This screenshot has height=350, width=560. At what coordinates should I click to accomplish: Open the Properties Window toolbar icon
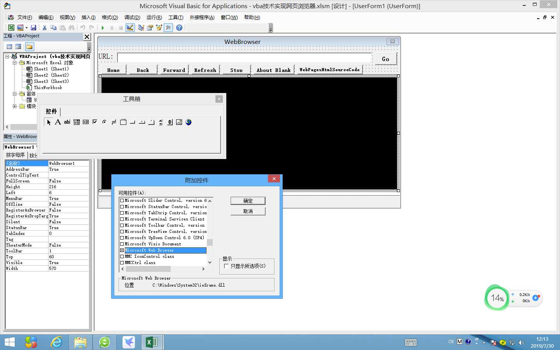pyautogui.click(x=150, y=28)
